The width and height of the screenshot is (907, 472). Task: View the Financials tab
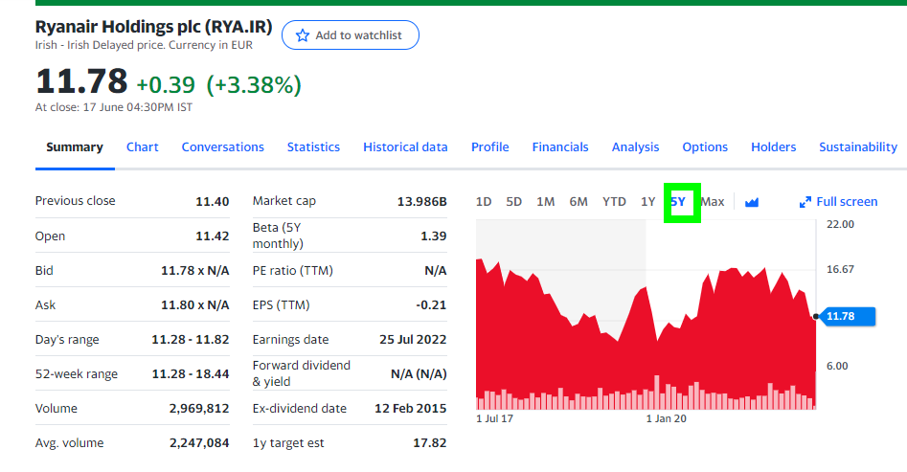pos(560,146)
